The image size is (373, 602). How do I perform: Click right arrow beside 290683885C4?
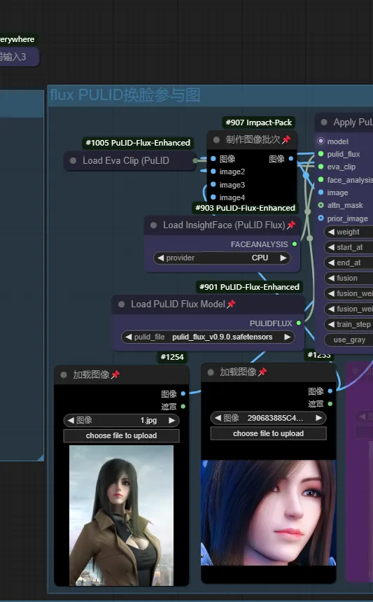click(319, 418)
